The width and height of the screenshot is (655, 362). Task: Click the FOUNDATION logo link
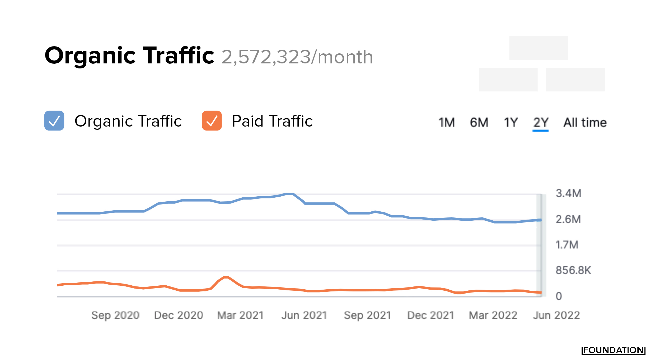click(x=613, y=350)
